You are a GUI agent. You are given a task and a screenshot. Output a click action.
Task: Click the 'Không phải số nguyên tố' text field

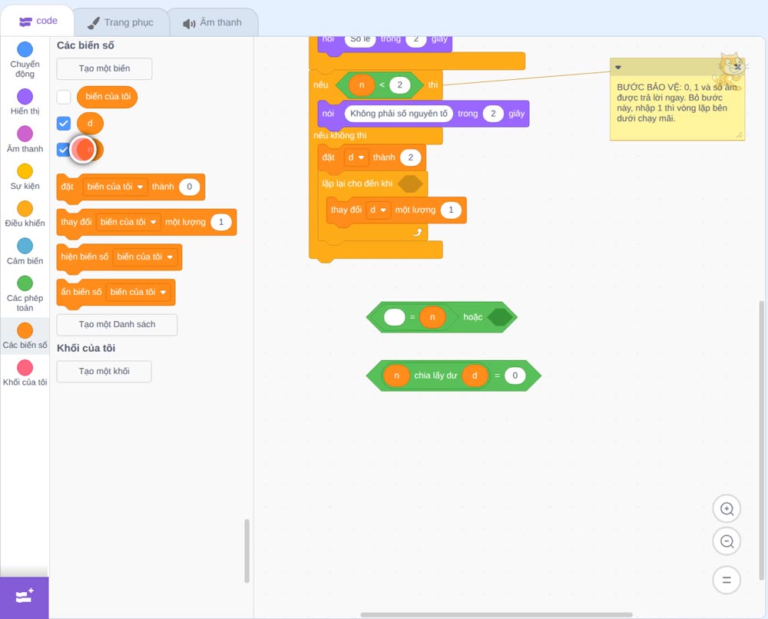[x=399, y=114]
